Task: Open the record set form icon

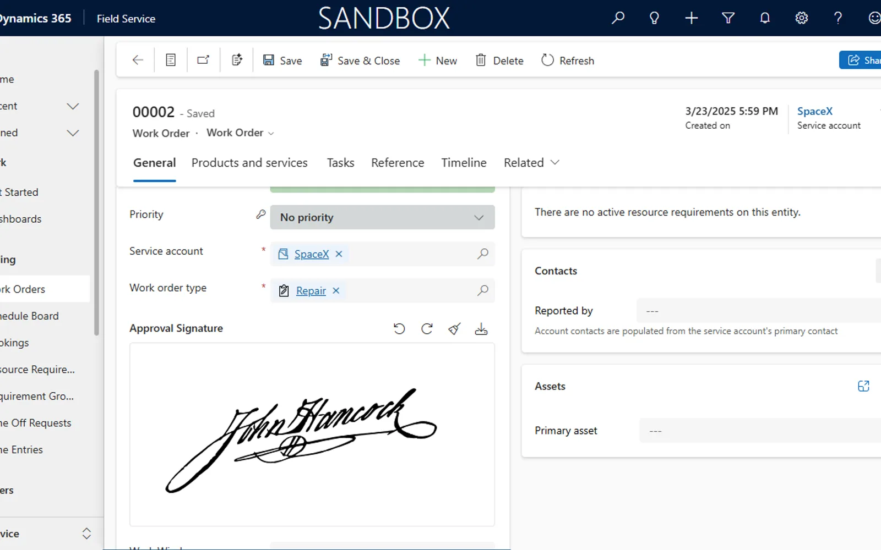Action: tap(171, 60)
